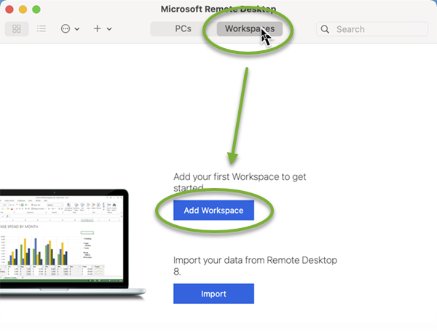The height and width of the screenshot is (333, 437).
Task: Select the Workspaces tab
Action: [x=250, y=28]
